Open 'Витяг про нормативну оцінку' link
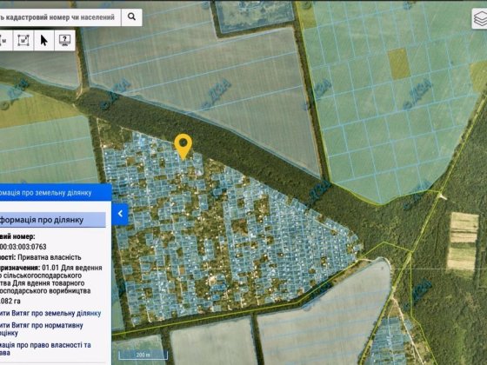 point(42,329)
